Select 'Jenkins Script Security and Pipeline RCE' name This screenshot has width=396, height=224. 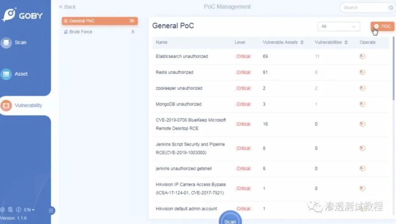pos(190,148)
